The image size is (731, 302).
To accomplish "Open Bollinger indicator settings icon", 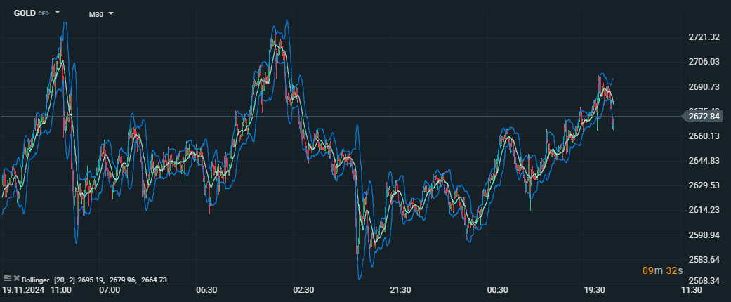I will tap(7, 279).
